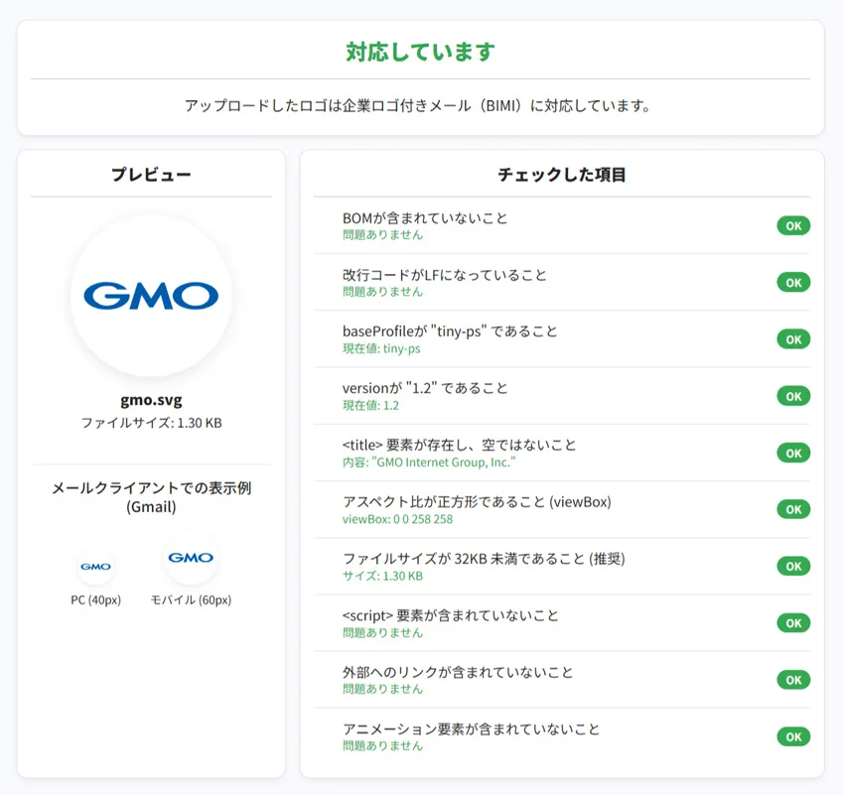This screenshot has width=844, height=795.
Task: Click the gmo.svg file name
Action: [x=151, y=400]
